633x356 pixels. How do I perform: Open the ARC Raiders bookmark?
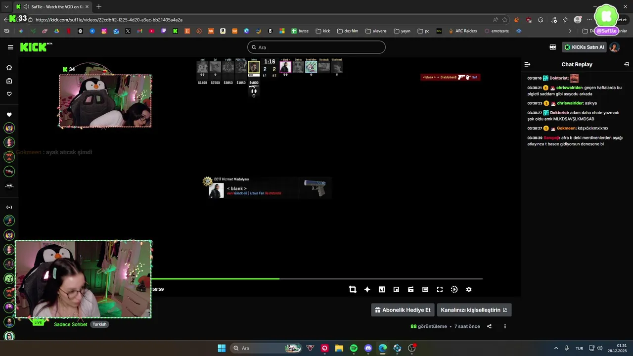[x=463, y=31]
